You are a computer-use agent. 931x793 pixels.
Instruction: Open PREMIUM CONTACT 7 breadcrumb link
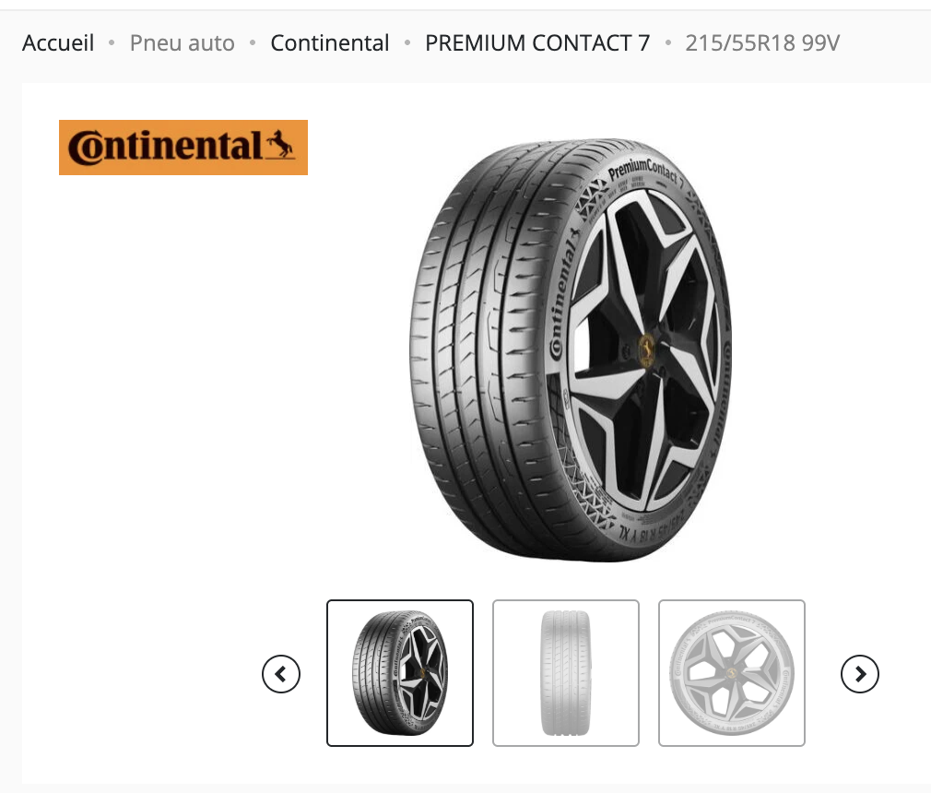537,43
